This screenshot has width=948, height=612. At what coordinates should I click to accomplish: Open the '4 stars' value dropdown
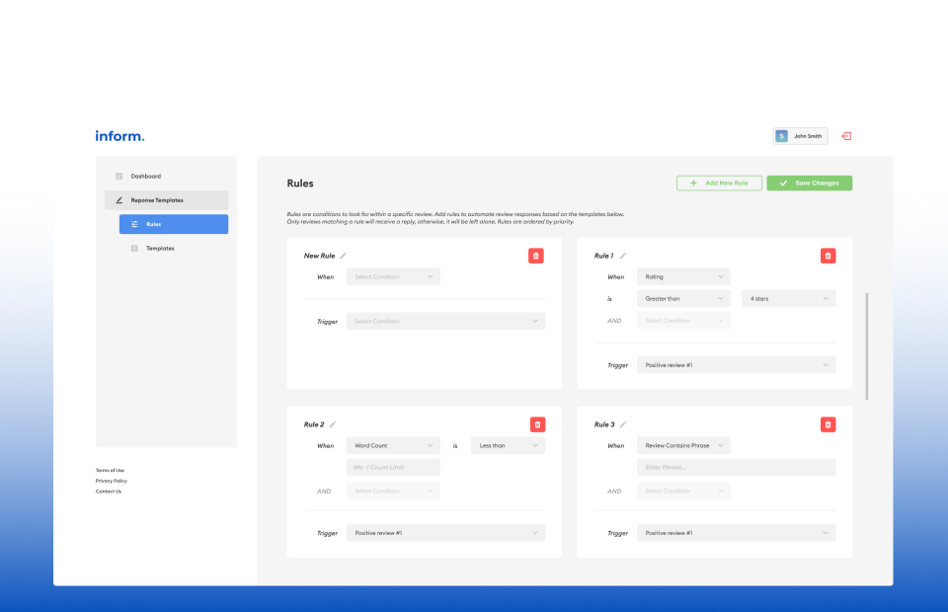click(788, 298)
